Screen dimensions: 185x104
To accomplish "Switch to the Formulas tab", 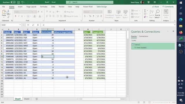I will (x=44, y=7).
